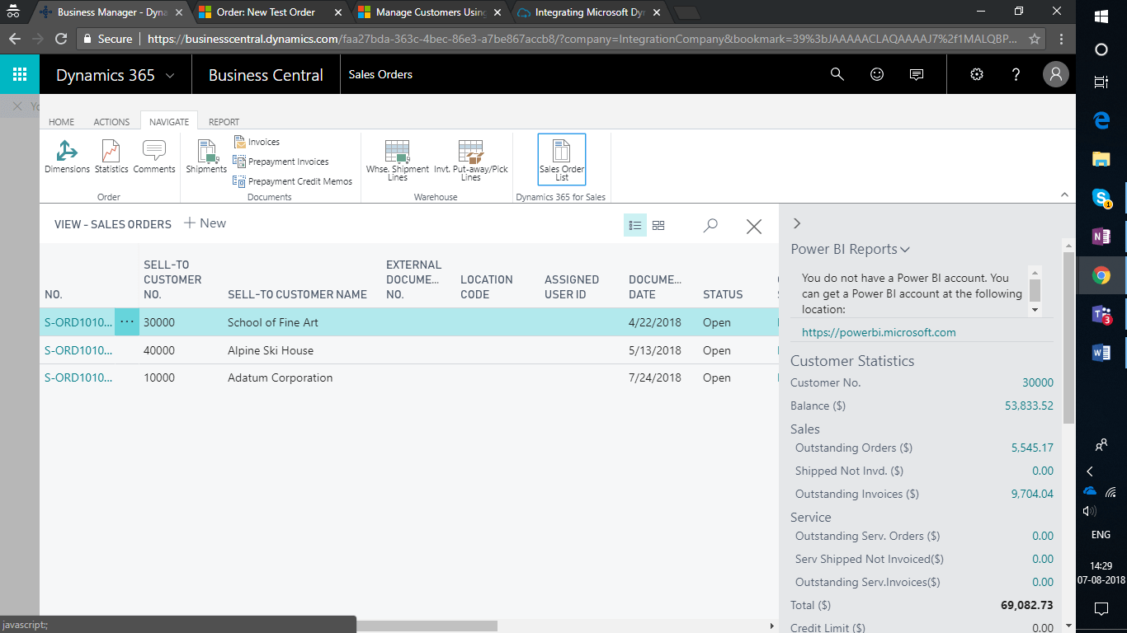The width and height of the screenshot is (1127, 633).
Task: Switch to the HOME ribbon tab
Action: coord(62,122)
